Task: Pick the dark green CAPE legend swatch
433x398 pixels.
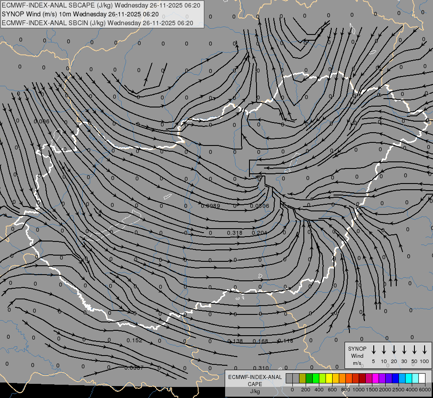Action: tap(309, 378)
